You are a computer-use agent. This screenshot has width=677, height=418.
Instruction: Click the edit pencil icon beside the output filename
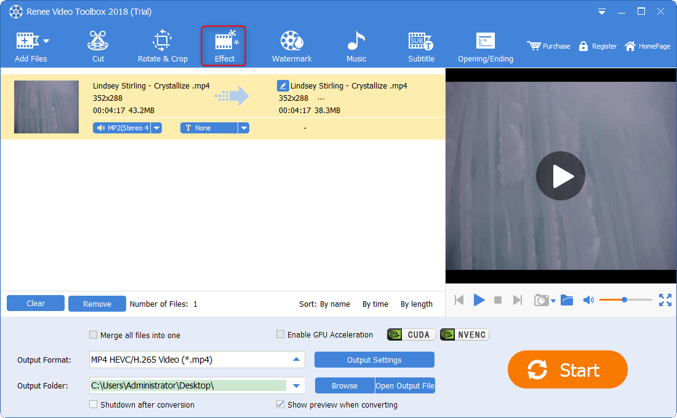point(282,86)
